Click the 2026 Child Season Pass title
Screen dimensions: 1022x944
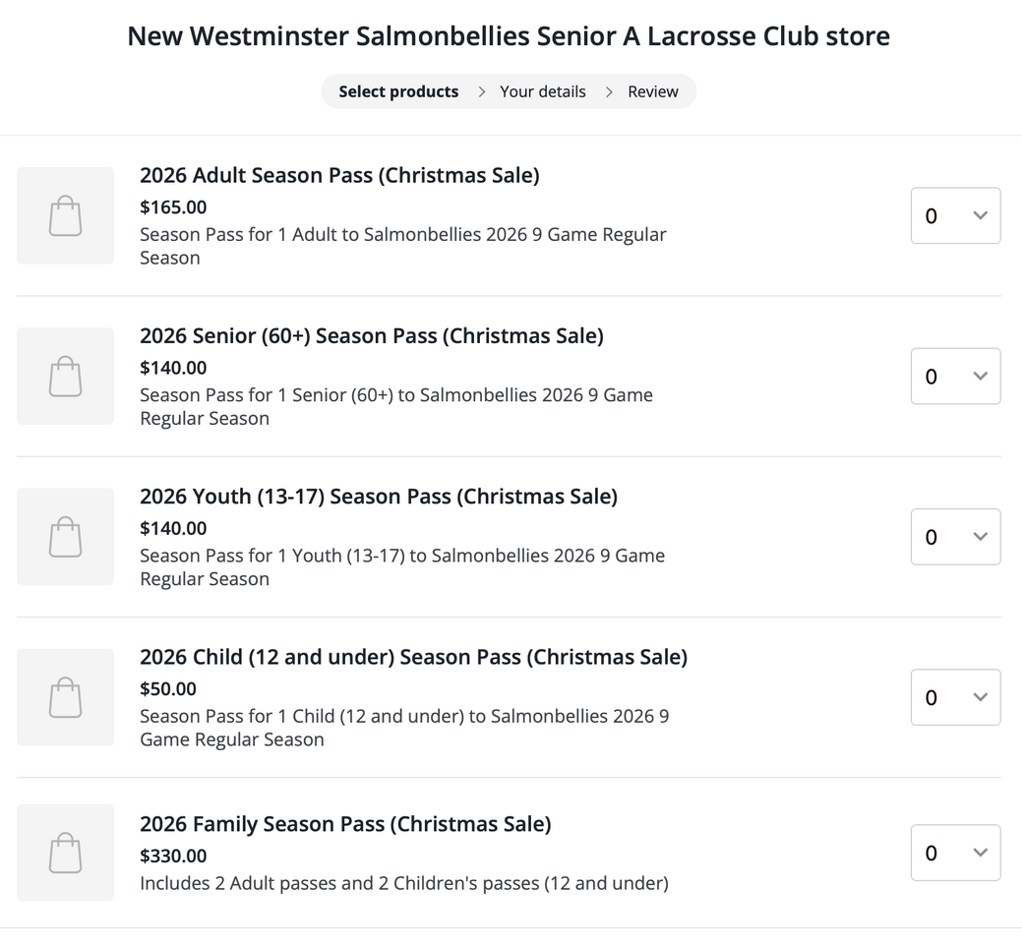(x=413, y=657)
